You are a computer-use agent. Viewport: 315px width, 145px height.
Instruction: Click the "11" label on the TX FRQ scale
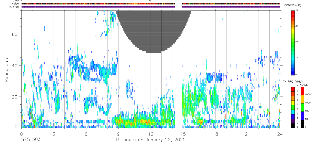pos(297,118)
